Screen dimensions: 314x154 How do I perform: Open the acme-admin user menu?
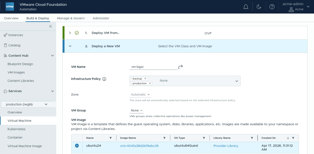pyautogui.click(x=296, y=7)
